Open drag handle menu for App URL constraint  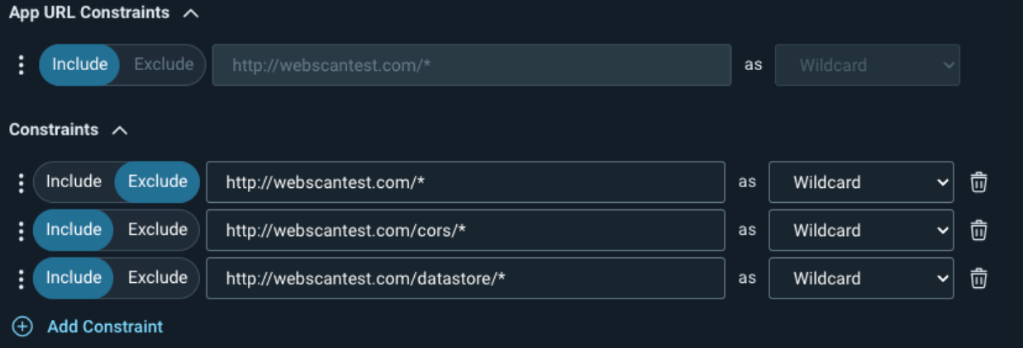[21, 65]
